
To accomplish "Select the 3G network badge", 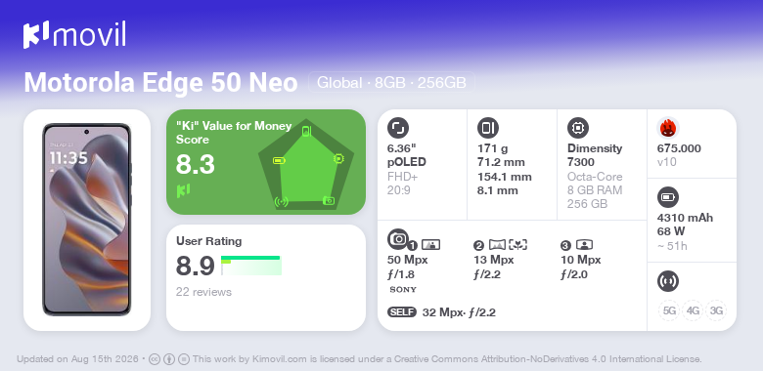I will click(716, 310).
